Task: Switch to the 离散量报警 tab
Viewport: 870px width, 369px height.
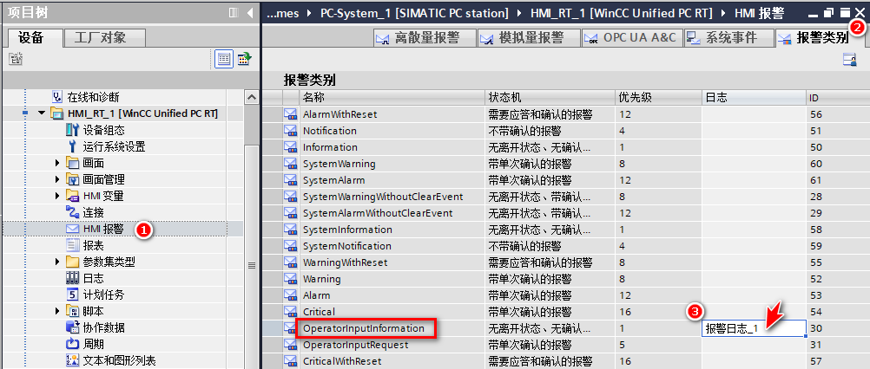Action: pyautogui.click(x=425, y=37)
